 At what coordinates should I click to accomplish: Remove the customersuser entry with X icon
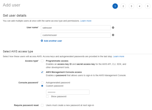113,35
